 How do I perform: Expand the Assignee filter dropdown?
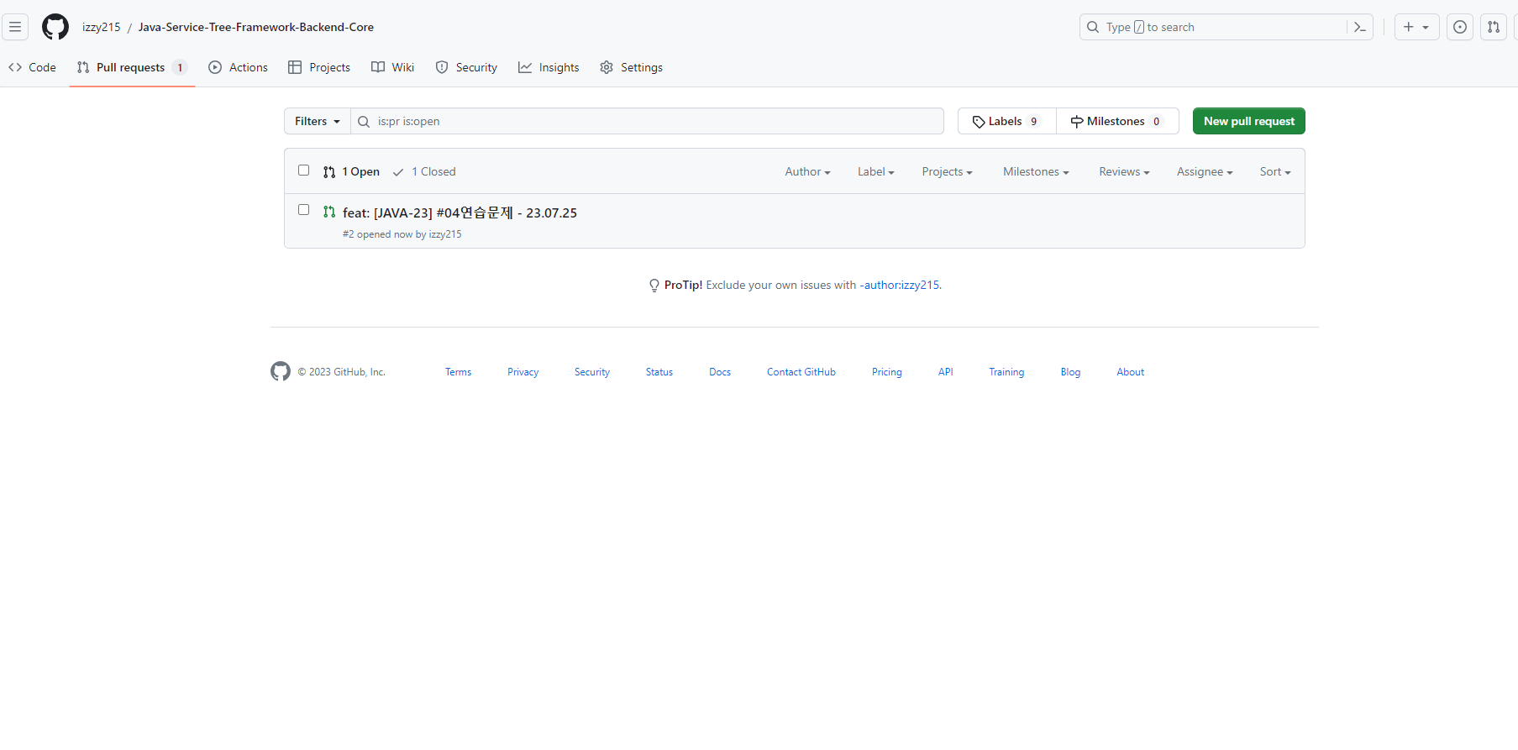(x=1205, y=171)
